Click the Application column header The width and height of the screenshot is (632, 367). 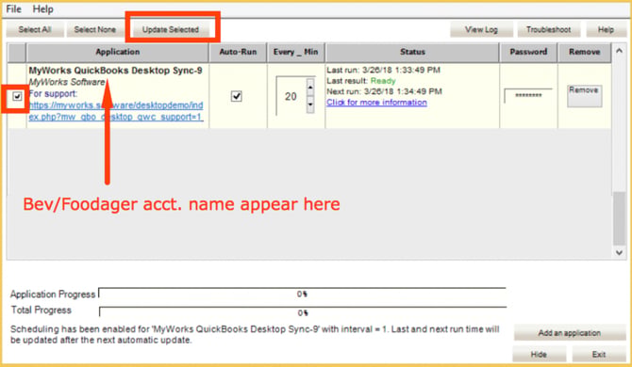pyautogui.click(x=117, y=52)
